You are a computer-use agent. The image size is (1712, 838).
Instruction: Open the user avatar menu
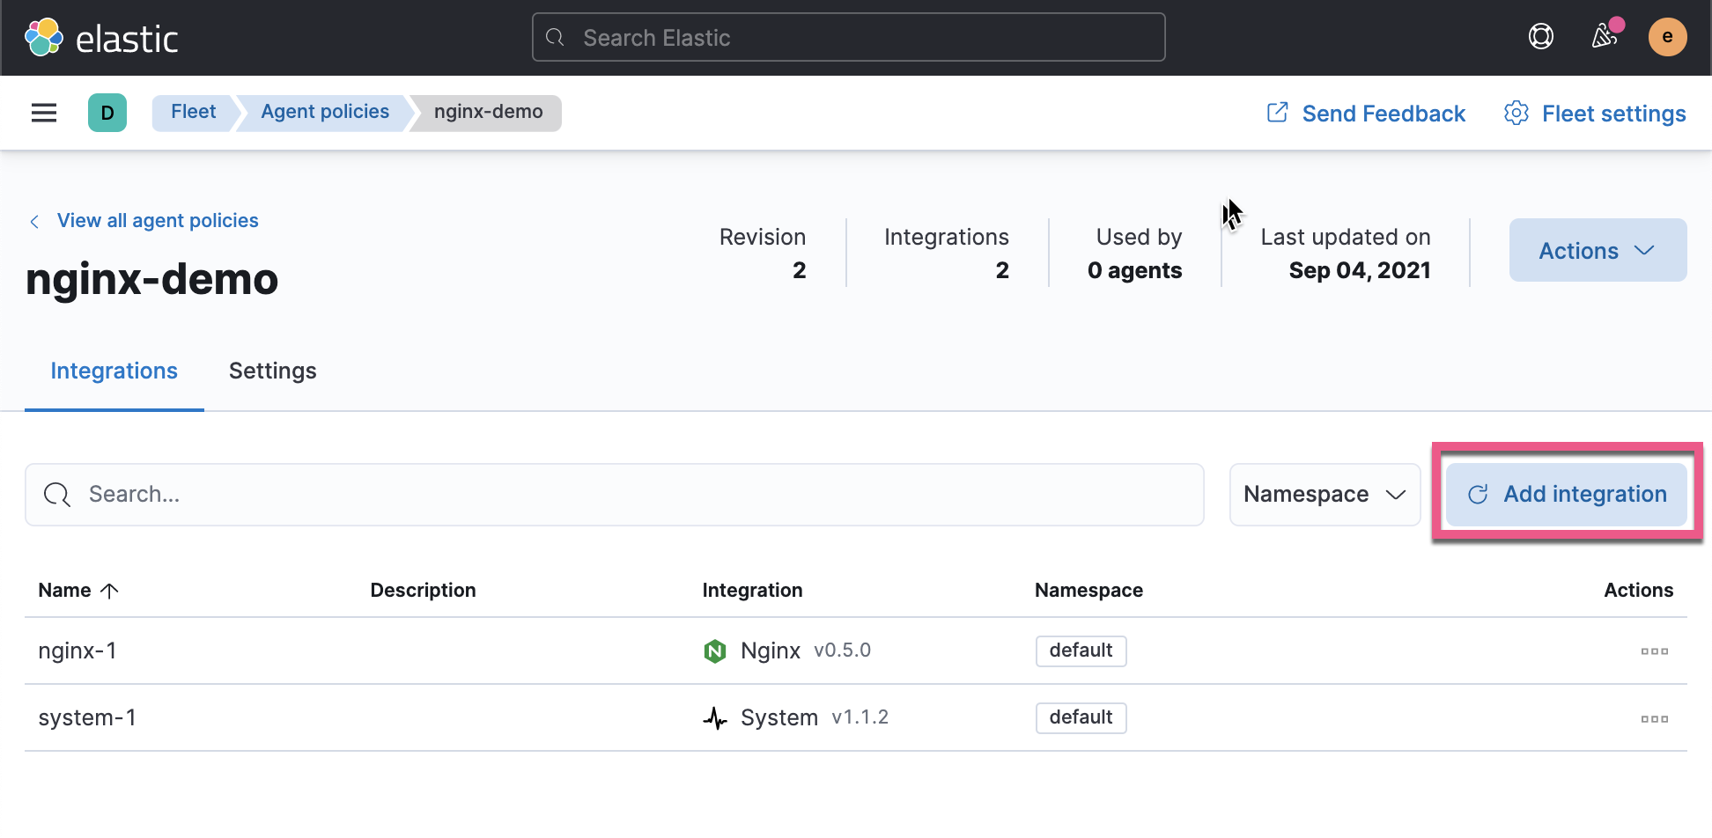pyautogui.click(x=1667, y=37)
